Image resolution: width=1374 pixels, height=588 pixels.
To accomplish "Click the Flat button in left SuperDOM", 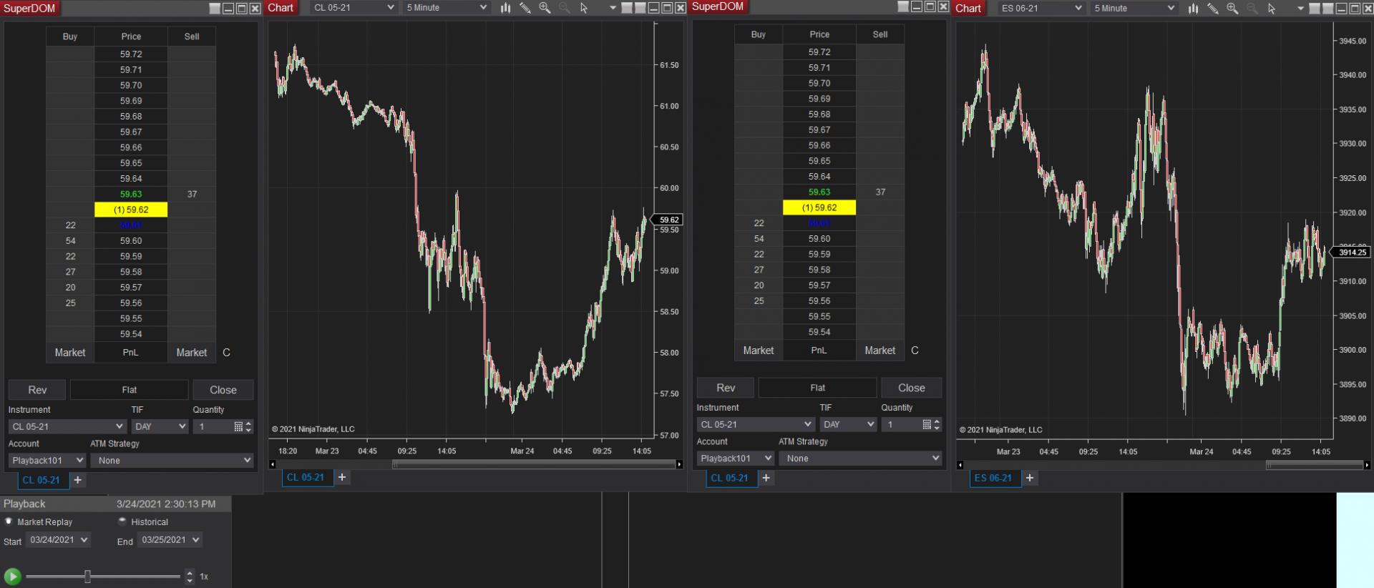I will coord(130,390).
